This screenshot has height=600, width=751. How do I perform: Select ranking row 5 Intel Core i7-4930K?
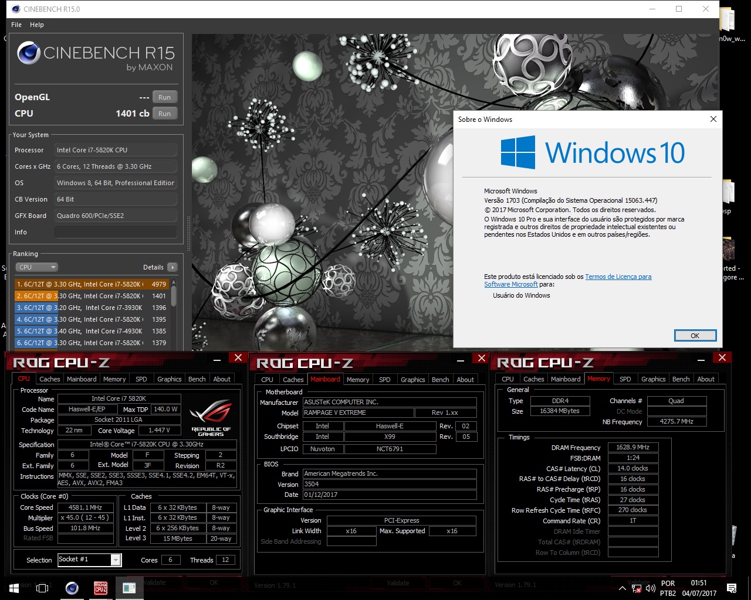(x=92, y=331)
